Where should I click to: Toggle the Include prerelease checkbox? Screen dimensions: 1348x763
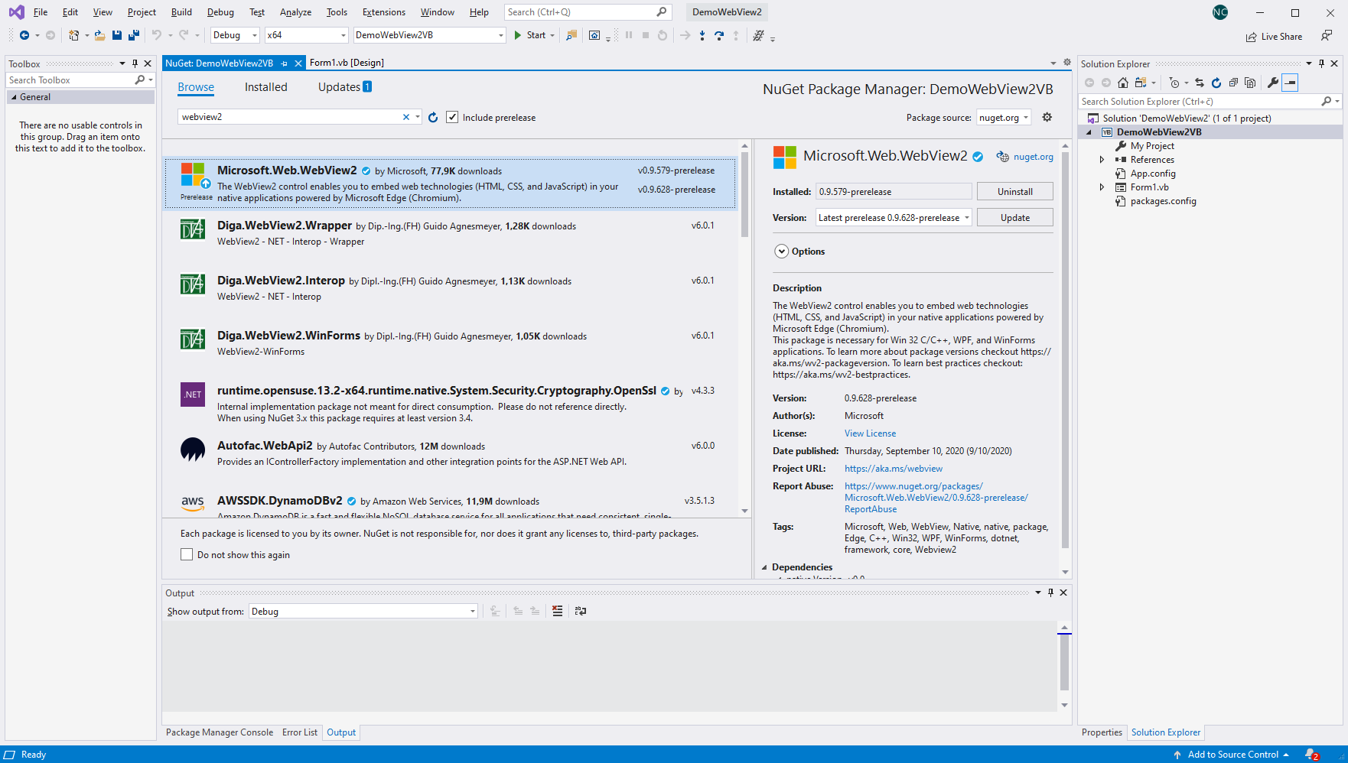pos(452,117)
